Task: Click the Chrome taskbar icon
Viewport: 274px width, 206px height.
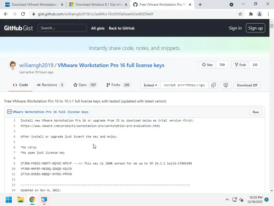Action: pos(32,200)
